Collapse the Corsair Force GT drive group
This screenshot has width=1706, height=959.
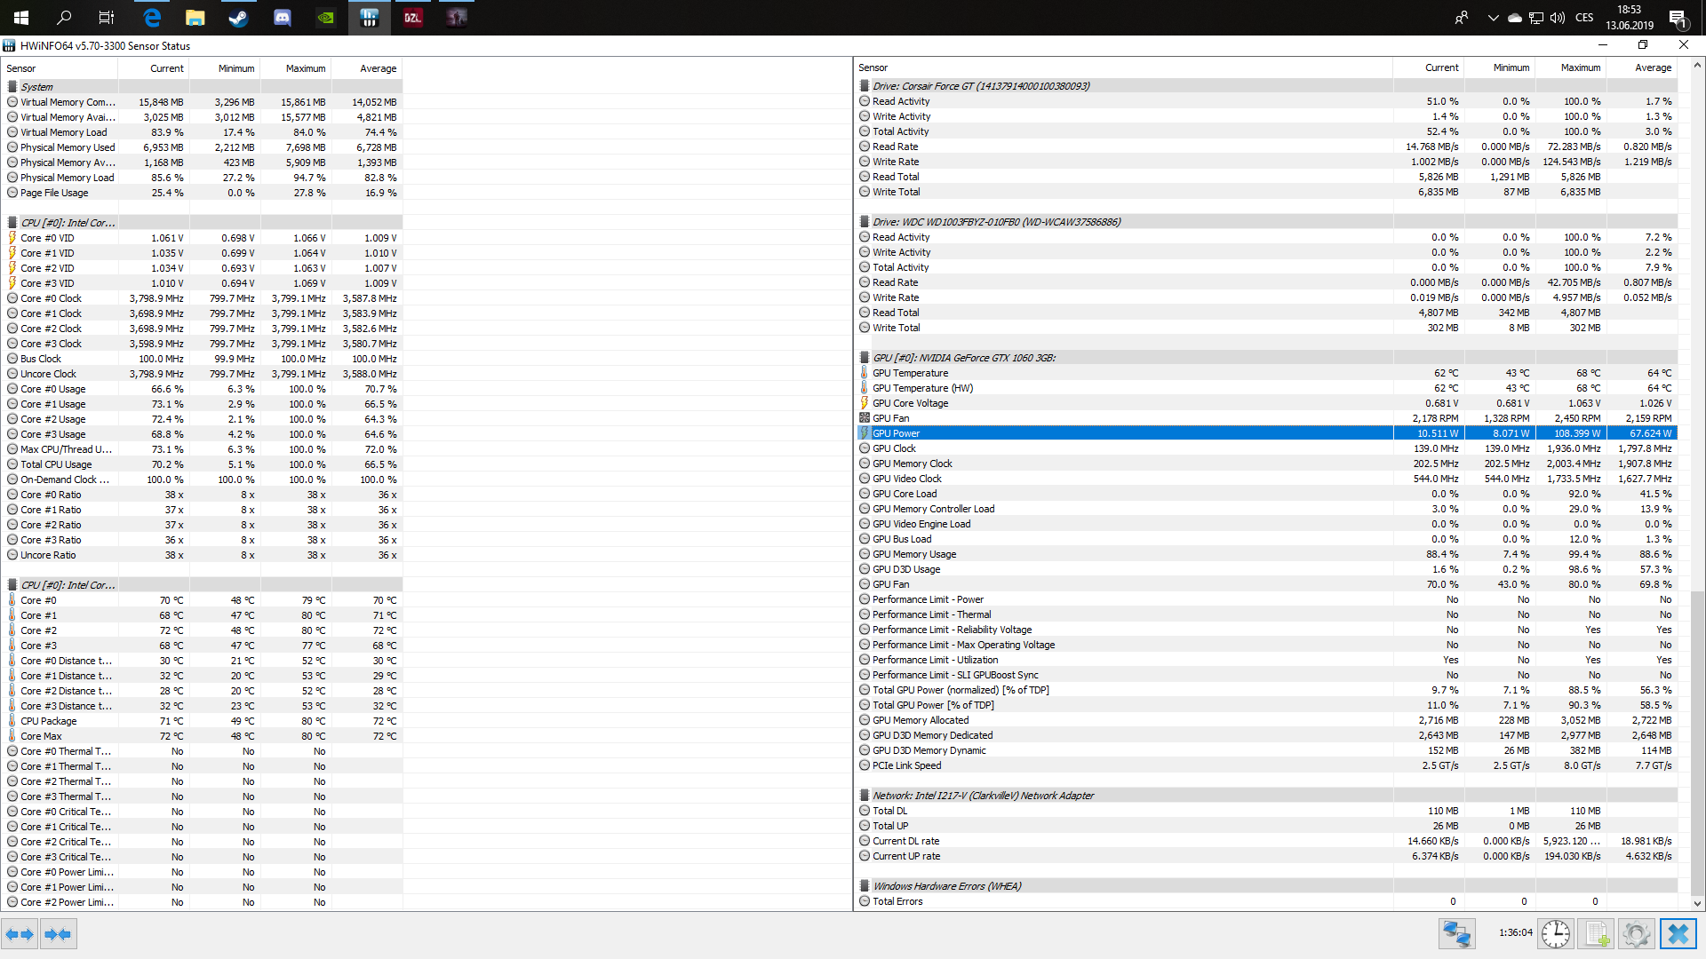pyautogui.click(x=980, y=86)
